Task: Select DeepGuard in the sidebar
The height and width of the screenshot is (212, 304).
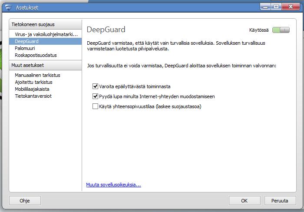Action: pyautogui.click(x=45, y=41)
